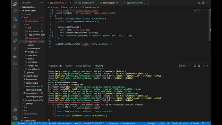Viewport: 222px width, 125px height.
Task: Open the Accounts menu icon
Action: [15, 110]
